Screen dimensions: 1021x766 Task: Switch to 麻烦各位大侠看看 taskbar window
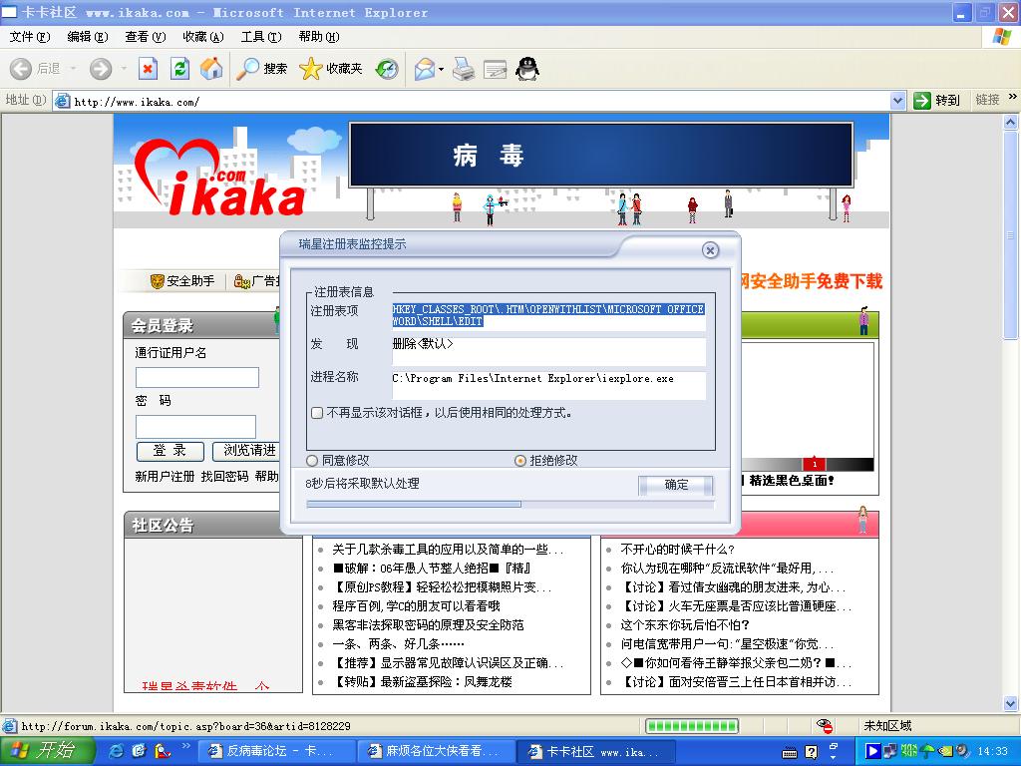437,752
